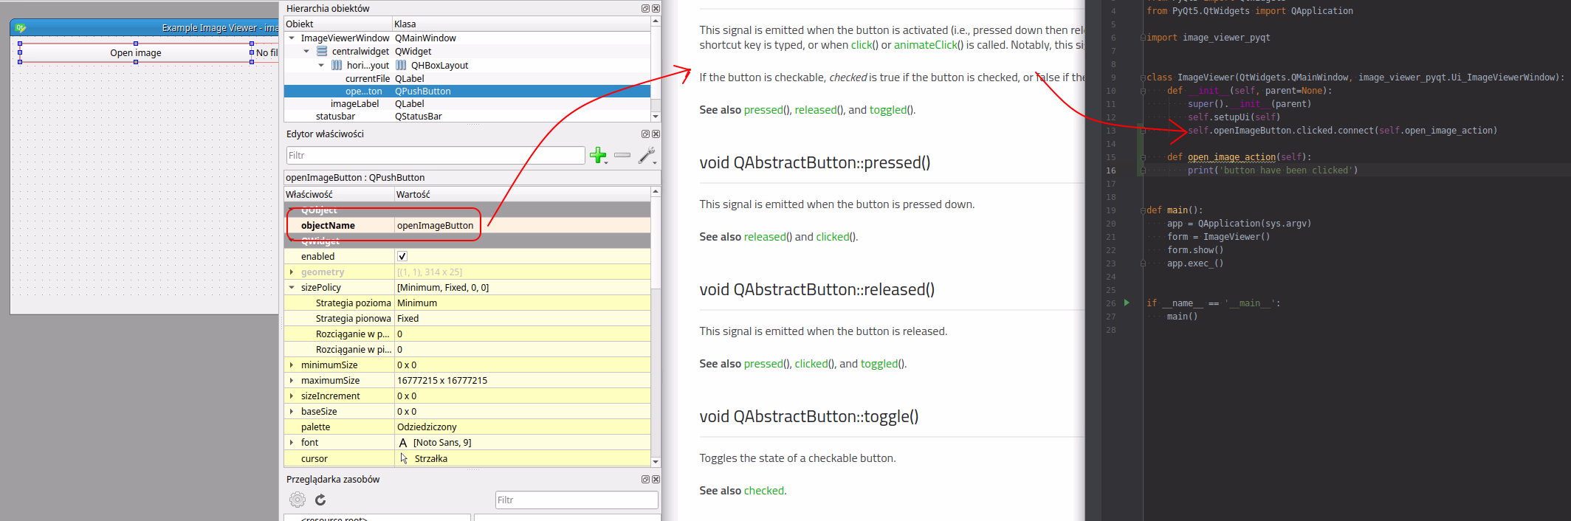Click the green plus add dynamic property icon
This screenshot has height=521, width=1571.
click(x=598, y=155)
